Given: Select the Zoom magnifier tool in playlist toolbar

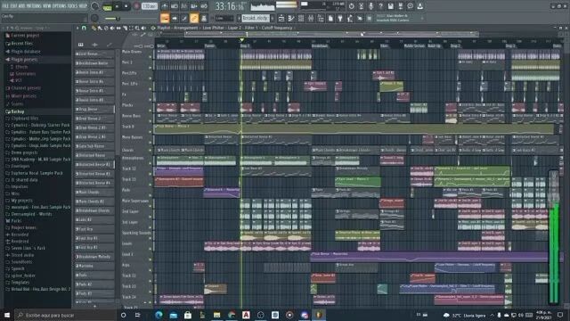Looking at the screenshot, I should [137, 28].
